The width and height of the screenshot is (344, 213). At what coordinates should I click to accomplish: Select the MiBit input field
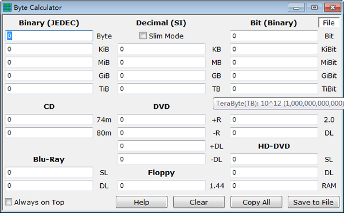[x=274, y=62]
